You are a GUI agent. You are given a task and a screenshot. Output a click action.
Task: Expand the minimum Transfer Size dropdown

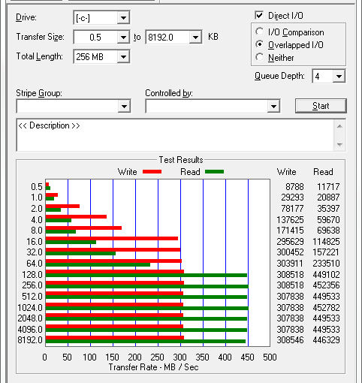click(x=123, y=38)
